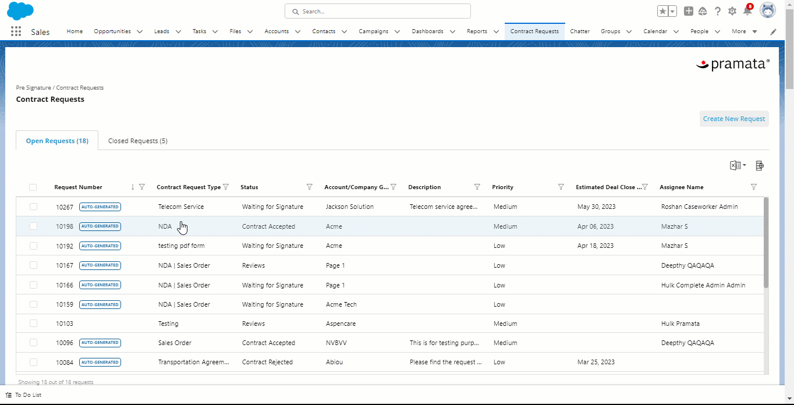This screenshot has height=405, width=794.
Task: Click the 'Roshan Caseworker Admin' assignee cell
Action: pos(699,207)
